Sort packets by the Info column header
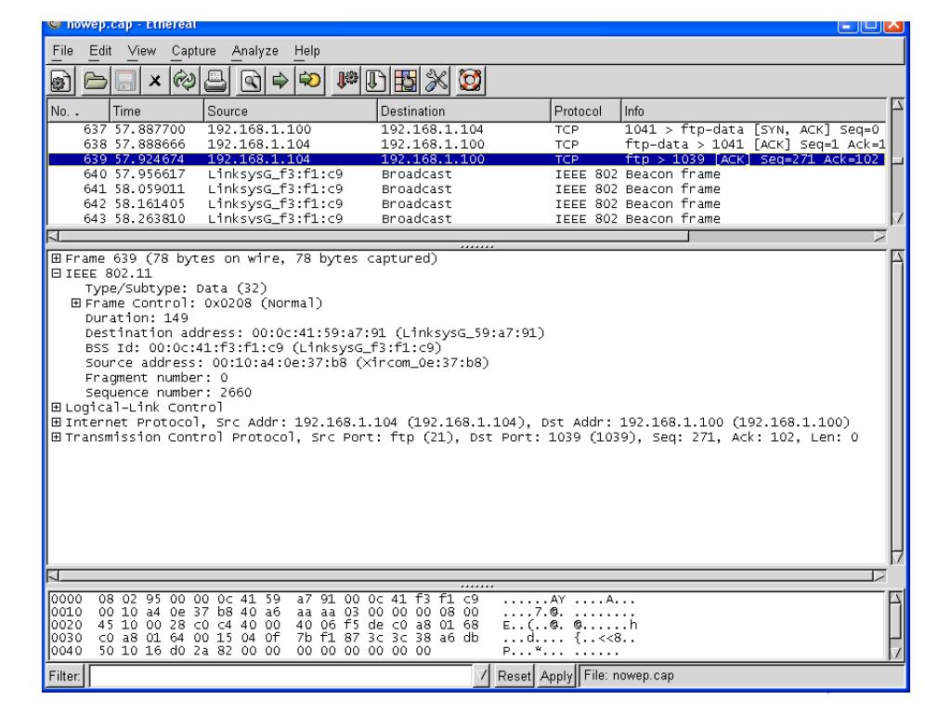This screenshot has height=713, width=951. [x=753, y=111]
